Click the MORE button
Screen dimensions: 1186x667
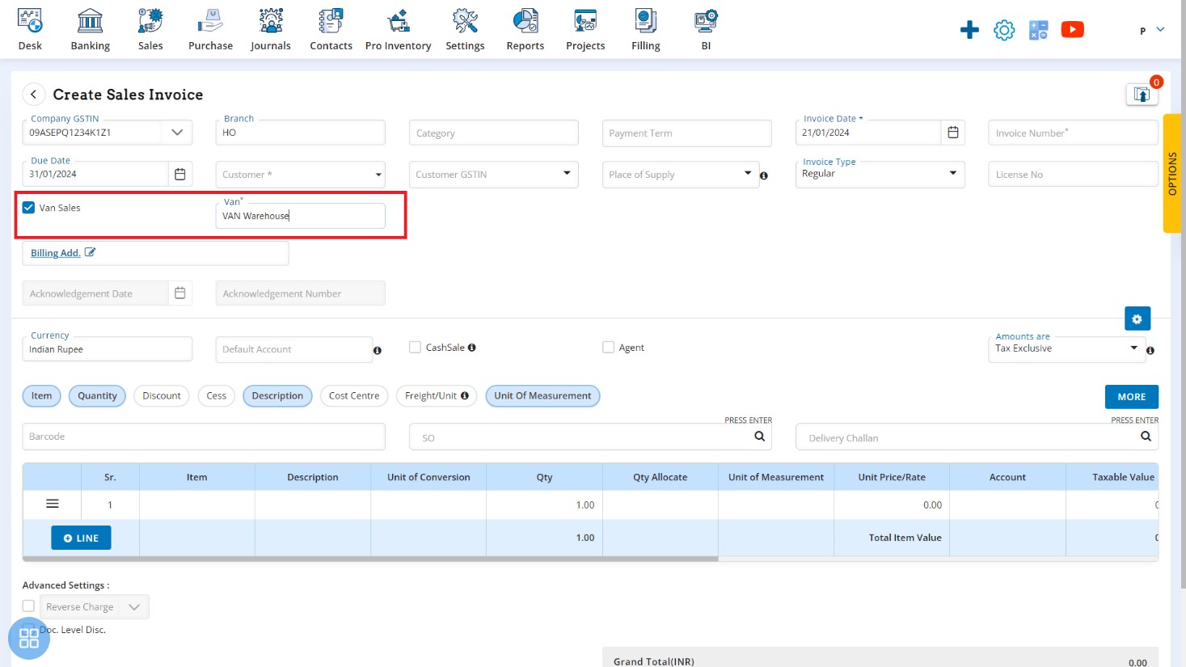[x=1131, y=396]
